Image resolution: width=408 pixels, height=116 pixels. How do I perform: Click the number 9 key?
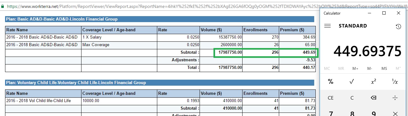[373, 113]
